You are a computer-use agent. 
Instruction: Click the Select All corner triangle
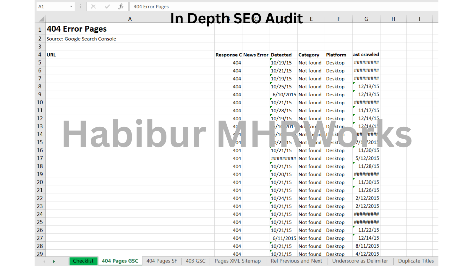click(x=42, y=19)
